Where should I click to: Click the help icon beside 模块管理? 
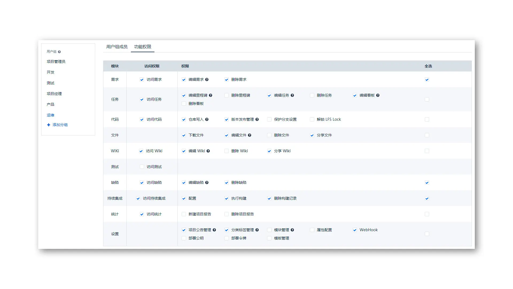click(292, 230)
